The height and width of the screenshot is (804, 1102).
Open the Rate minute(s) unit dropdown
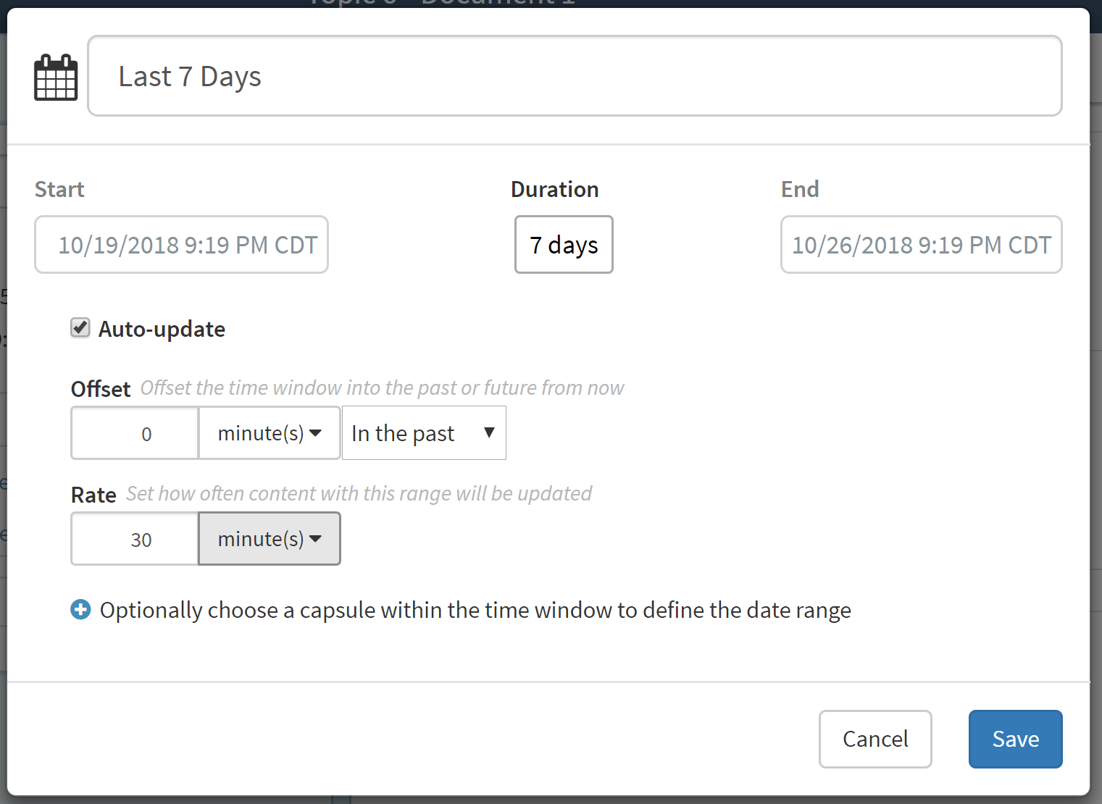pos(269,539)
